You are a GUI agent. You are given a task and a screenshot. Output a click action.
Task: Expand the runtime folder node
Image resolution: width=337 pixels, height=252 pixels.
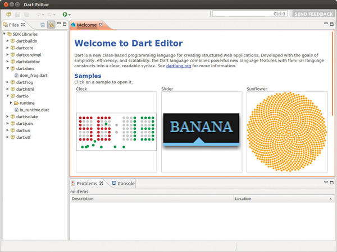[11, 102]
